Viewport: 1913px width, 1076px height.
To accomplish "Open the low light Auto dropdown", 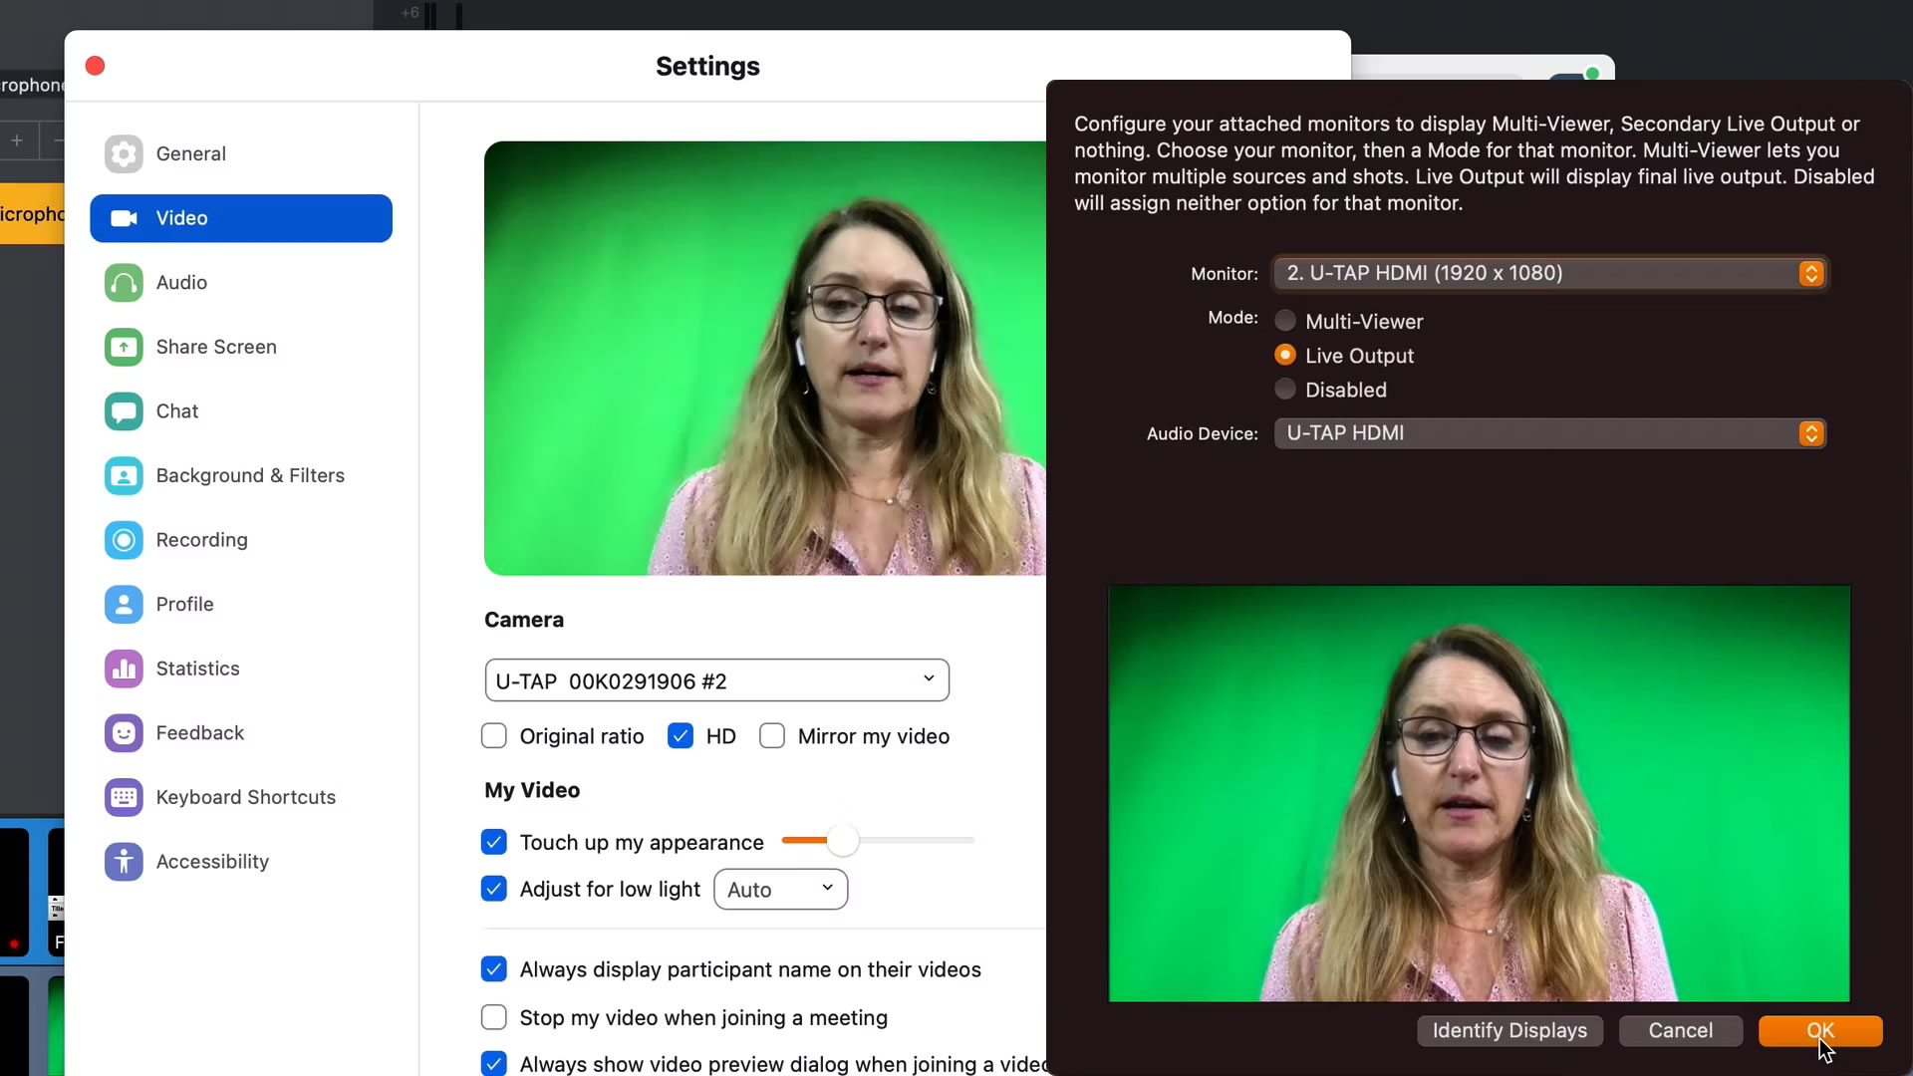I will tap(781, 890).
